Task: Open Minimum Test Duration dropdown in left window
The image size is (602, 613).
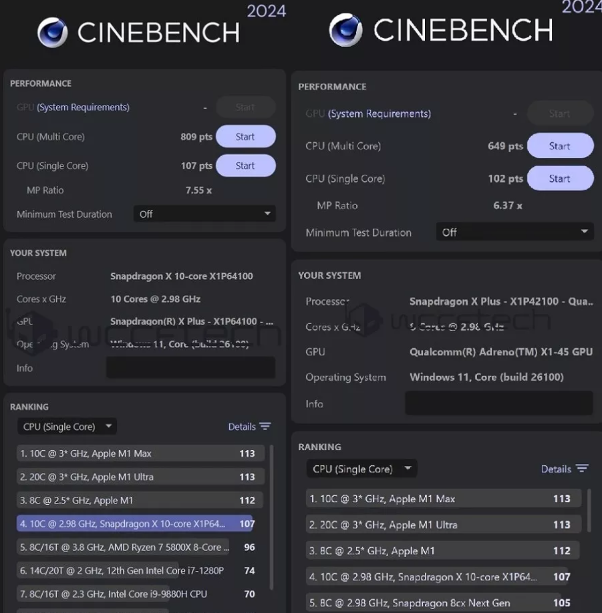Action: tap(204, 214)
